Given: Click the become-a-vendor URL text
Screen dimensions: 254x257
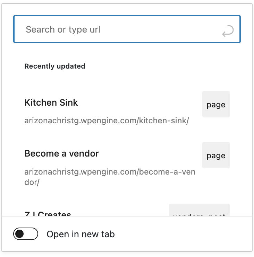Looking at the screenshot, I should [x=110, y=172].
